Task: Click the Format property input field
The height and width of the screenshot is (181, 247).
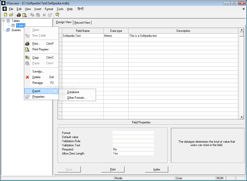Action: pyautogui.click(x=133, y=133)
